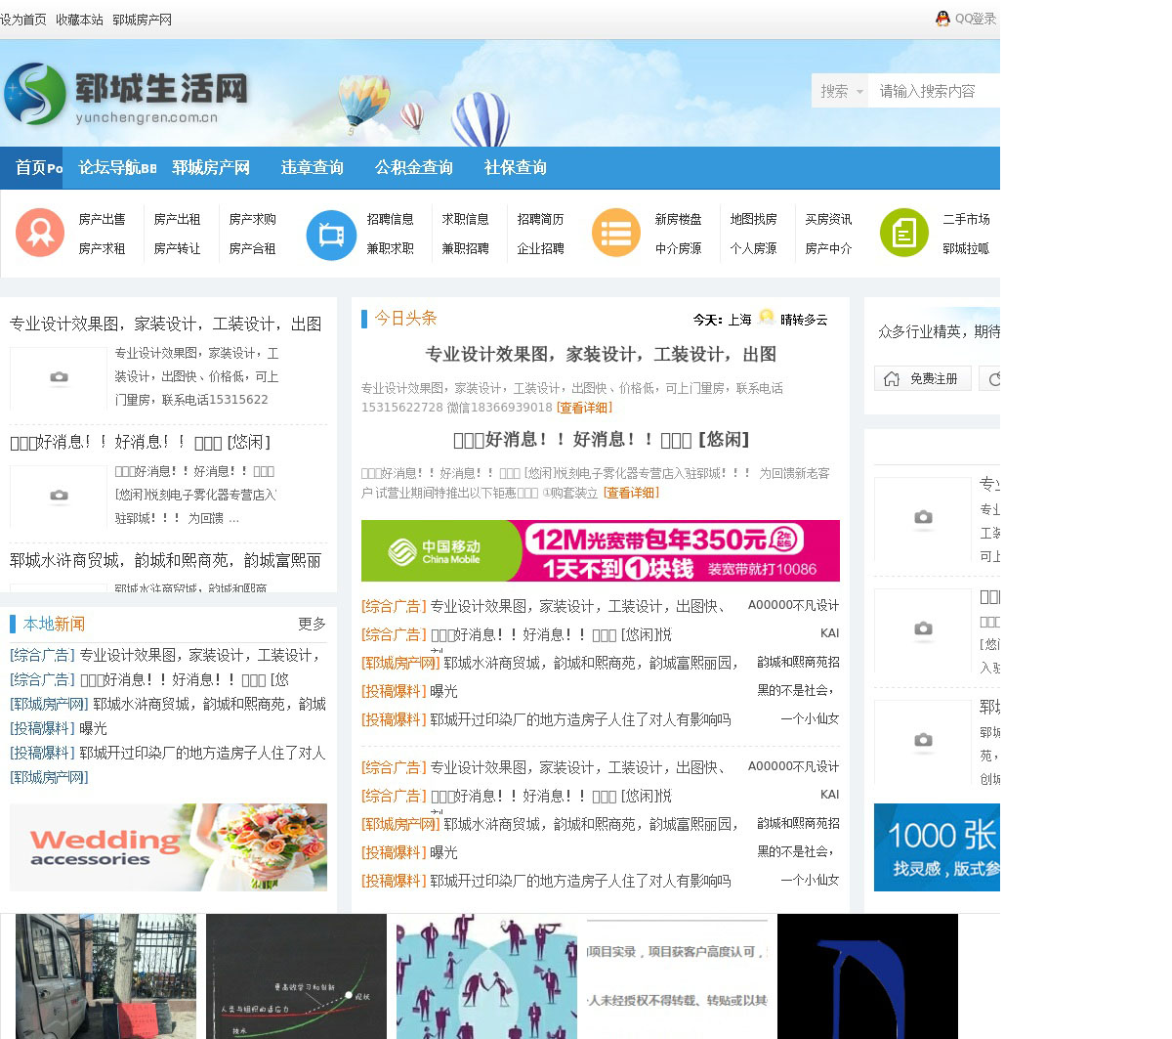Open the 房产出售 link
Image resolution: width=1172 pixels, height=1039 pixels.
click(x=103, y=219)
